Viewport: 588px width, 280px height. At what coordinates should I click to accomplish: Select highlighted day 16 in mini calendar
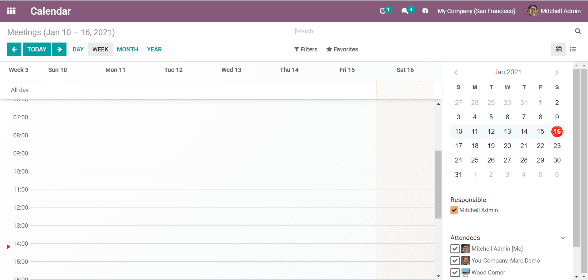tap(557, 132)
